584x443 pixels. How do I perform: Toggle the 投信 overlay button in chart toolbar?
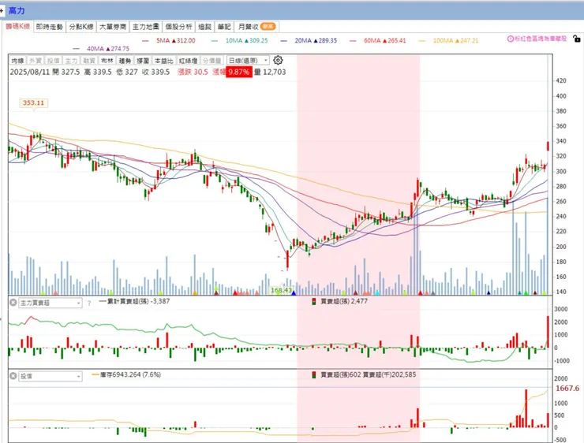click(53, 61)
